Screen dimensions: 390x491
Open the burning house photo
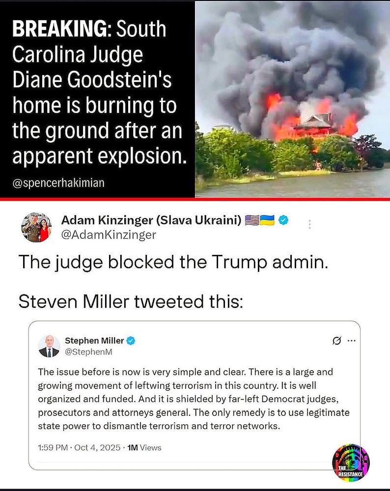click(293, 99)
